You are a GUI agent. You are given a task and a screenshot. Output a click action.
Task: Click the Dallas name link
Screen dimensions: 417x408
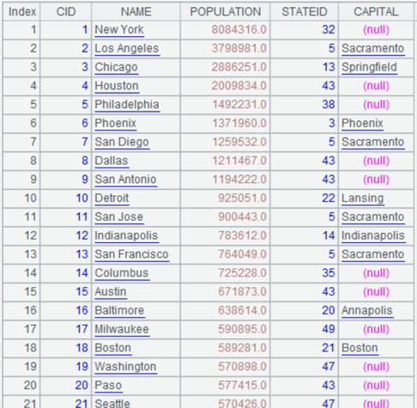[x=112, y=161]
